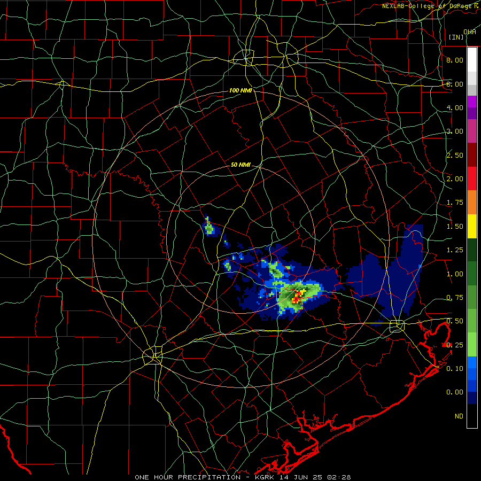Click the OHA product code label
Viewport: 481px width, 481px height.
pyautogui.click(x=470, y=32)
